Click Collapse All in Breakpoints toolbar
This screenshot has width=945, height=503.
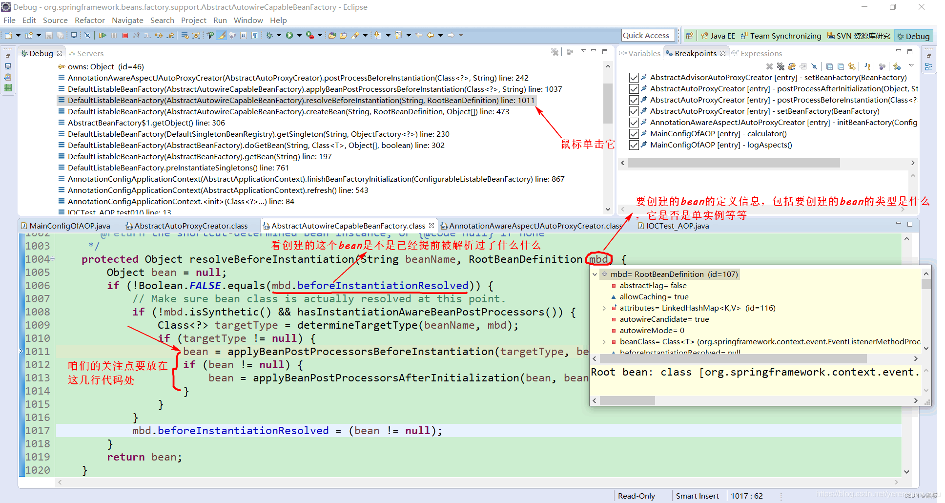point(841,66)
